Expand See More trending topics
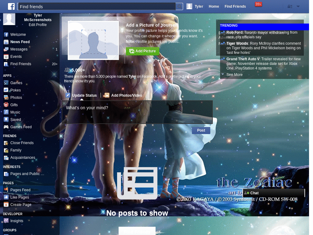The image size is (313, 235). click(x=234, y=75)
